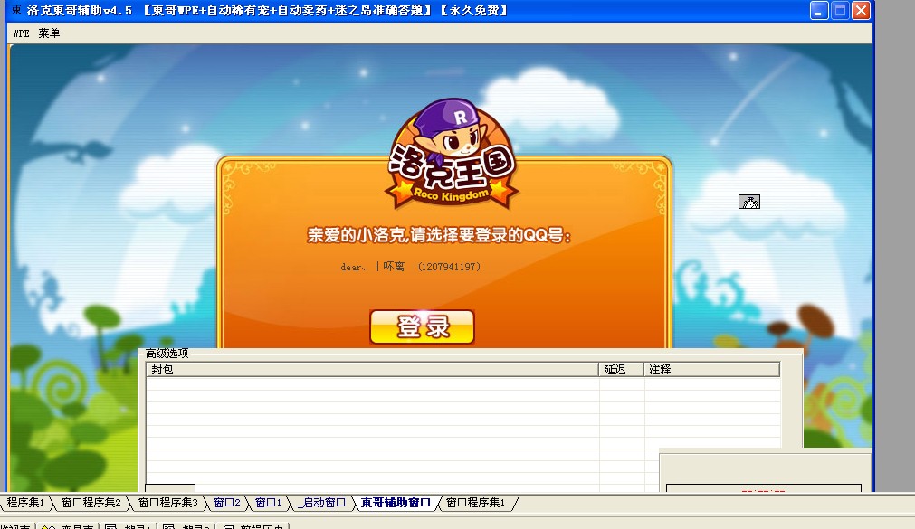Open the WPE menu
Viewport: 915px width, 529px height.
[21, 33]
